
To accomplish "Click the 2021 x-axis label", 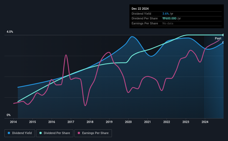I will pyautogui.click(x=147, y=122).
